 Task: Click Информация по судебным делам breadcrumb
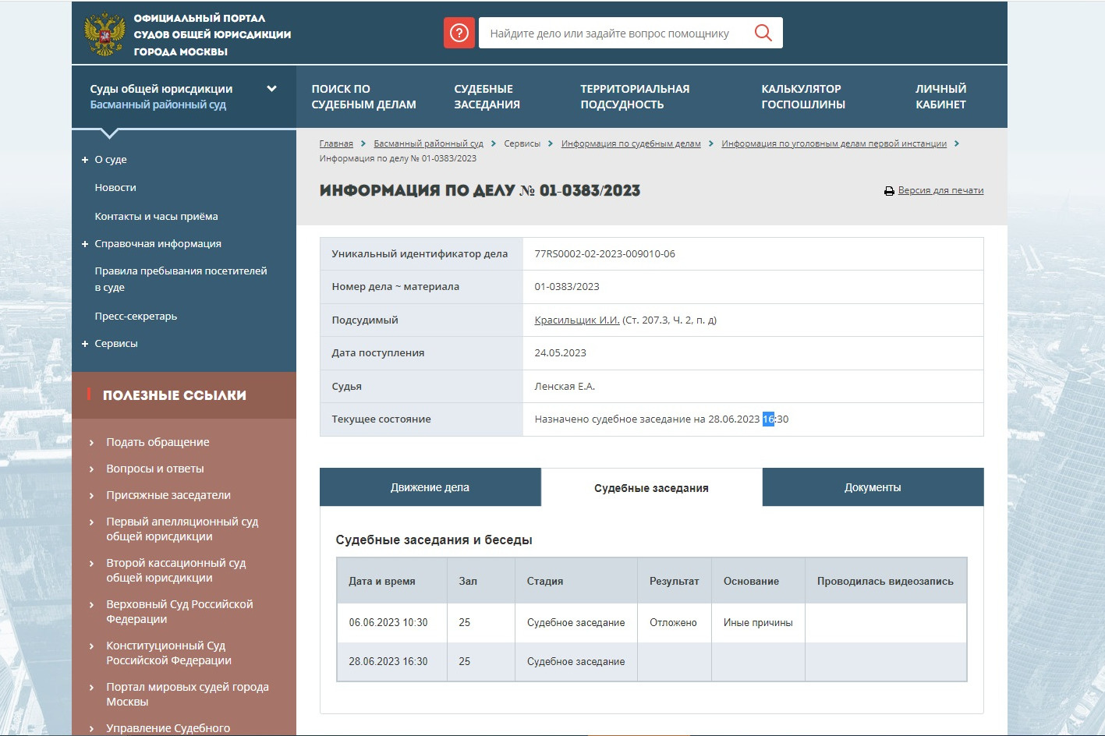coord(631,143)
